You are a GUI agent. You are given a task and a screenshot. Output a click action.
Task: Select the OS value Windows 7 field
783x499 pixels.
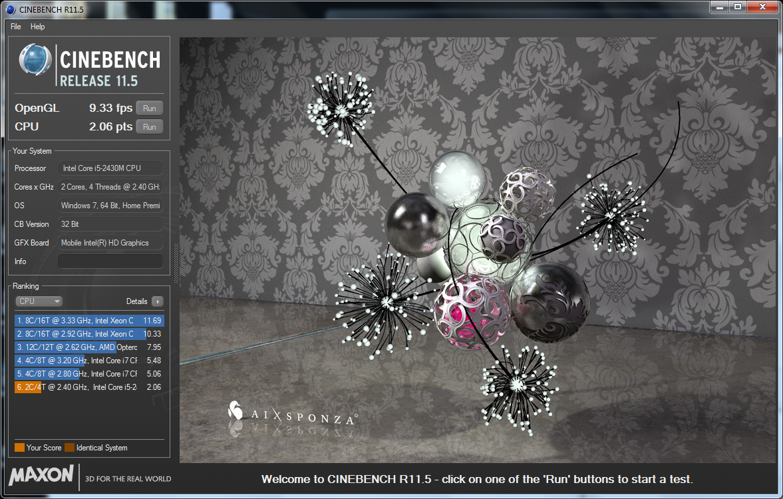(110, 206)
